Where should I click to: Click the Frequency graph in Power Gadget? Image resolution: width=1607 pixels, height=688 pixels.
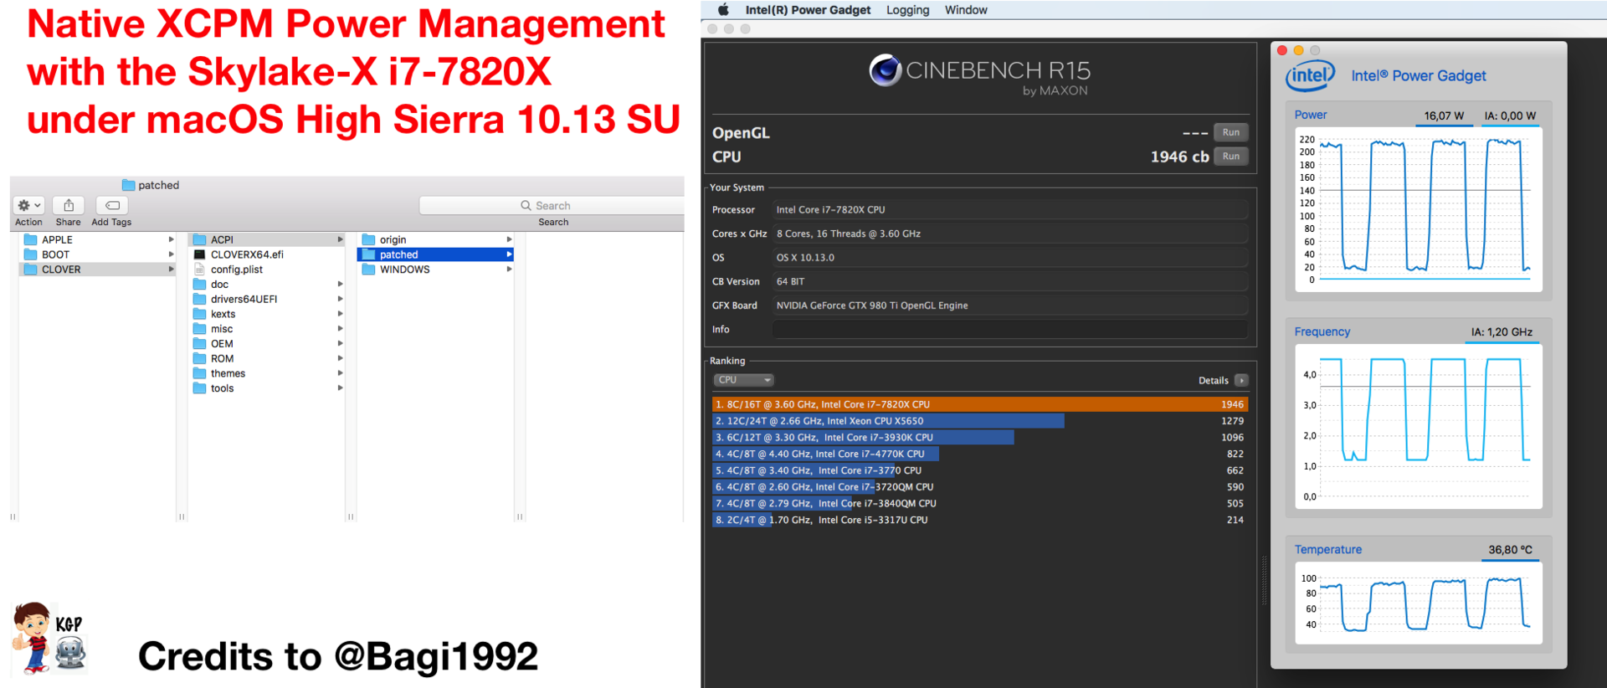[1419, 427]
